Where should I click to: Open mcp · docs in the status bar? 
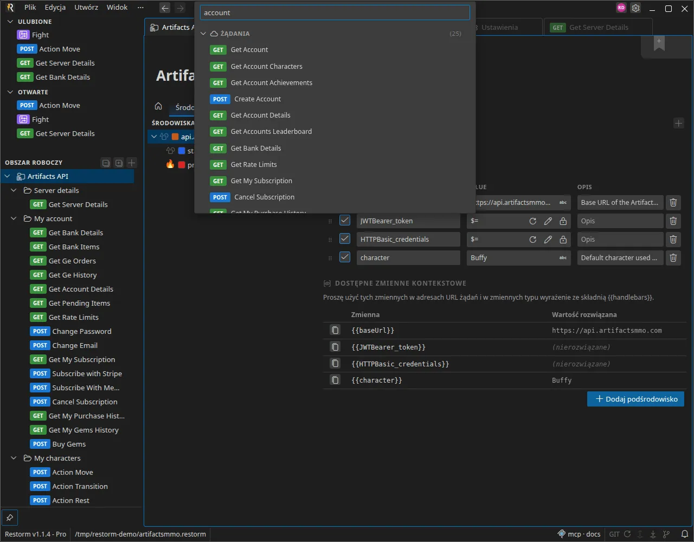[x=579, y=534]
